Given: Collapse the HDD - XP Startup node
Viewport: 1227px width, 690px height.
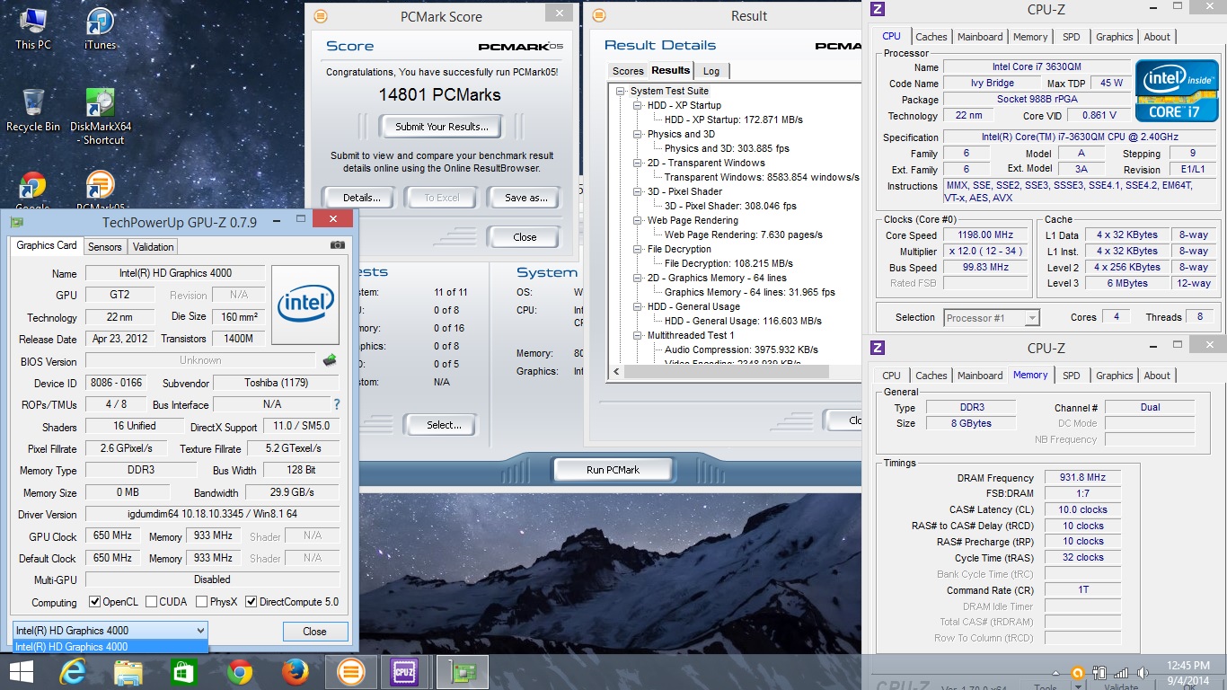Looking at the screenshot, I should click(637, 105).
